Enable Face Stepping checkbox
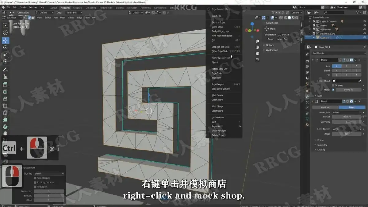368x207 pixels. pos(35,178)
